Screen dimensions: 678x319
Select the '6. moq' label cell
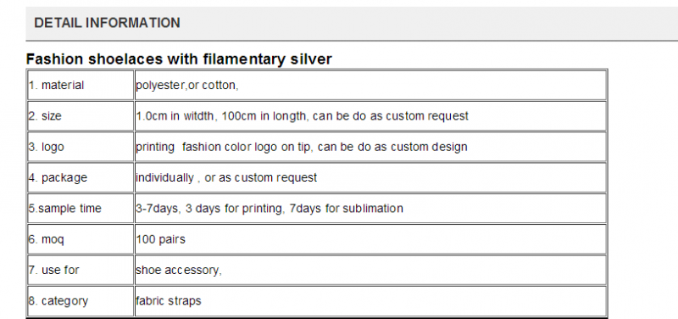(x=81, y=239)
